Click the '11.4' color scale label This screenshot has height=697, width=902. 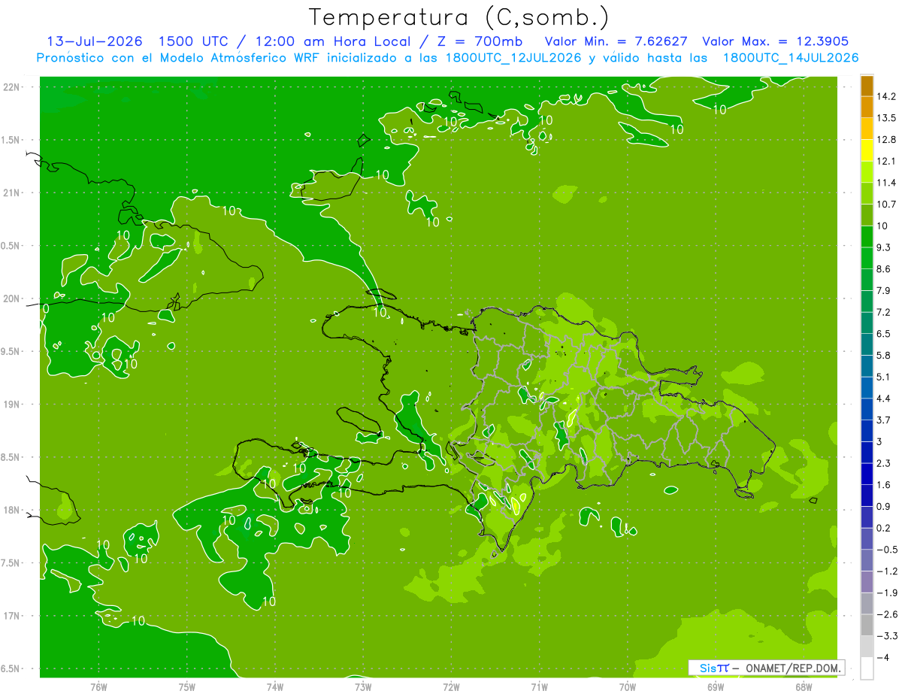(887, 183)
